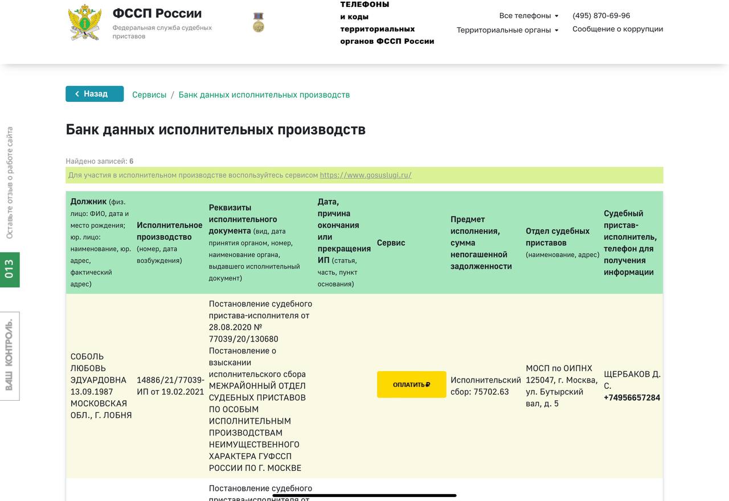Open the Ваш контроль side widget
Viewport: 729px width, 501px height.
pyautogui.click(x=10, y=356)
